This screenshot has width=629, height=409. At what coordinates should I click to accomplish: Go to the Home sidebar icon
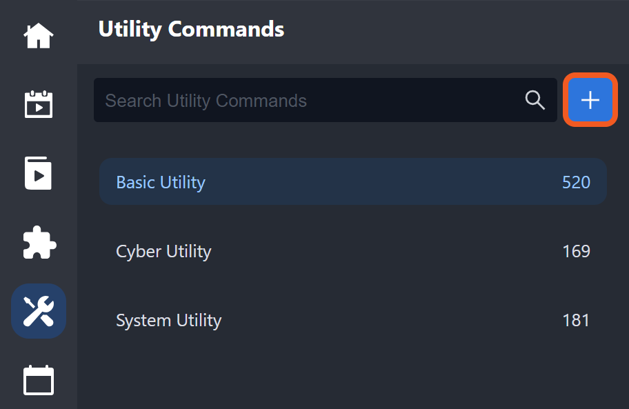pyautogui.click(x=39, y=36)
